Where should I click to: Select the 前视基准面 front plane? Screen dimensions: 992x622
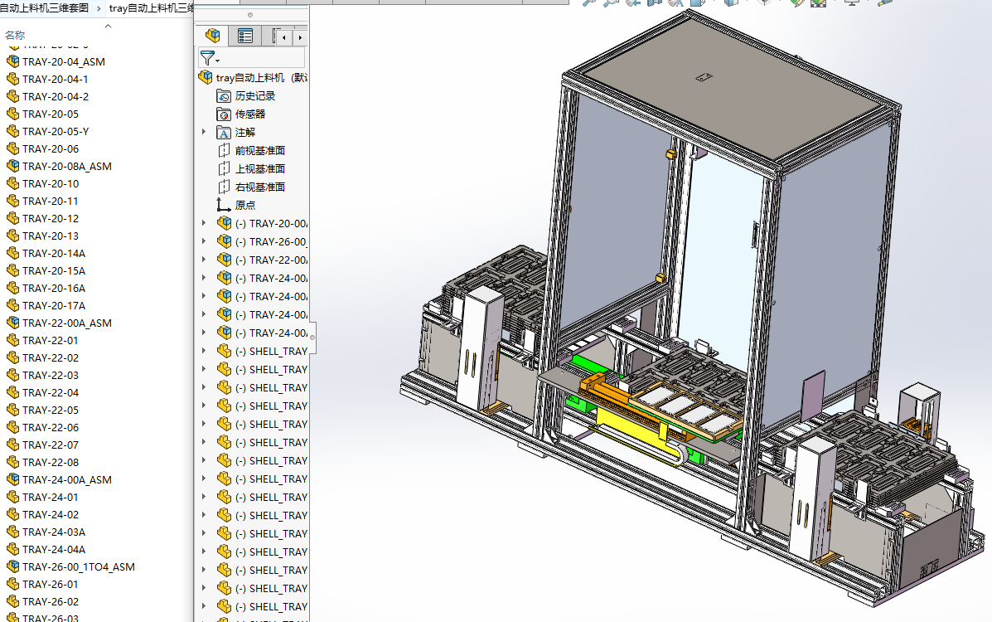(259, 151)
